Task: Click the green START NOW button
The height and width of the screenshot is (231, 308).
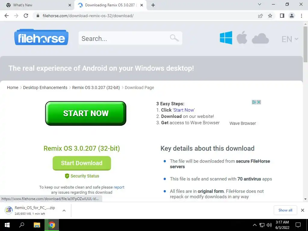Action: click(86, 113)
